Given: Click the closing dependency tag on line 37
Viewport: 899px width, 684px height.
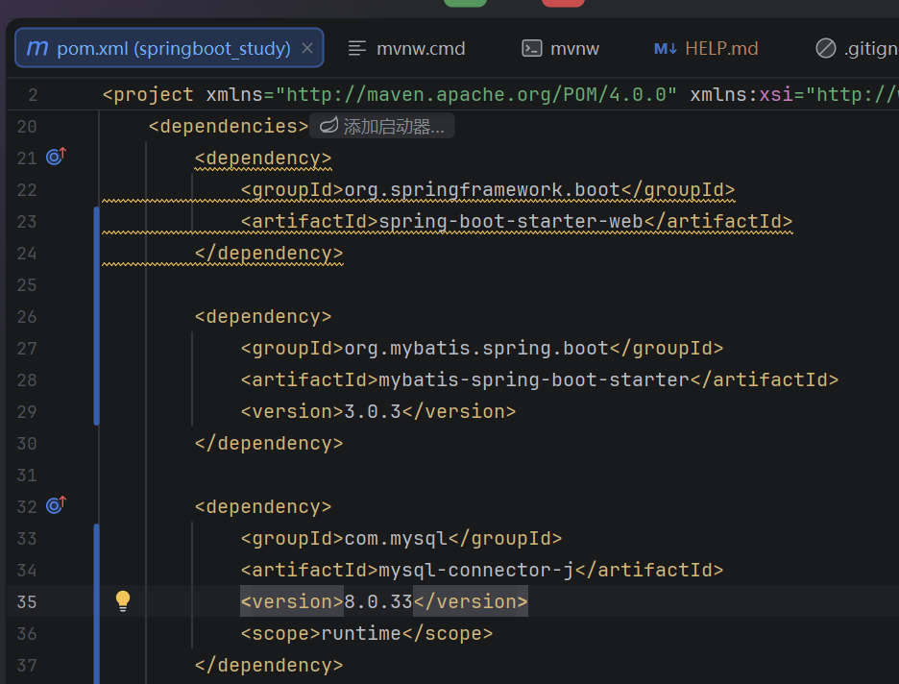Looking at the screenshot, I should [269, 665].
